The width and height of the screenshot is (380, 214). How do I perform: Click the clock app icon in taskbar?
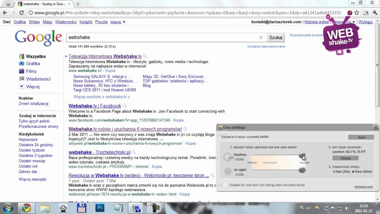[63, 208]
